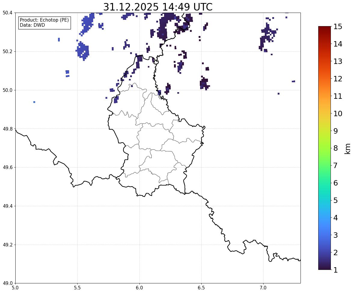Screen dimensions: 354x293
Task: Click the colorbar tick value 3
Action: click(336, 235)
